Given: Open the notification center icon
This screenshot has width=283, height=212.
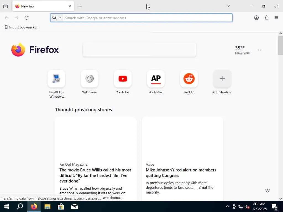Looking at the screenshot, I should pos(274,206).
